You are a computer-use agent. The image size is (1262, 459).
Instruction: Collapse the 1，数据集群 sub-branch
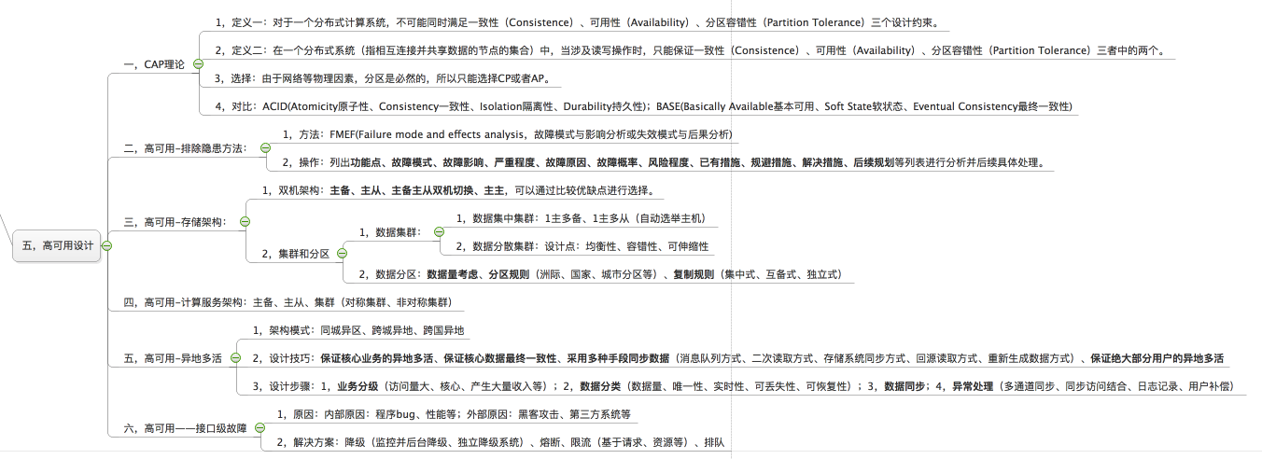coord(439,232)
